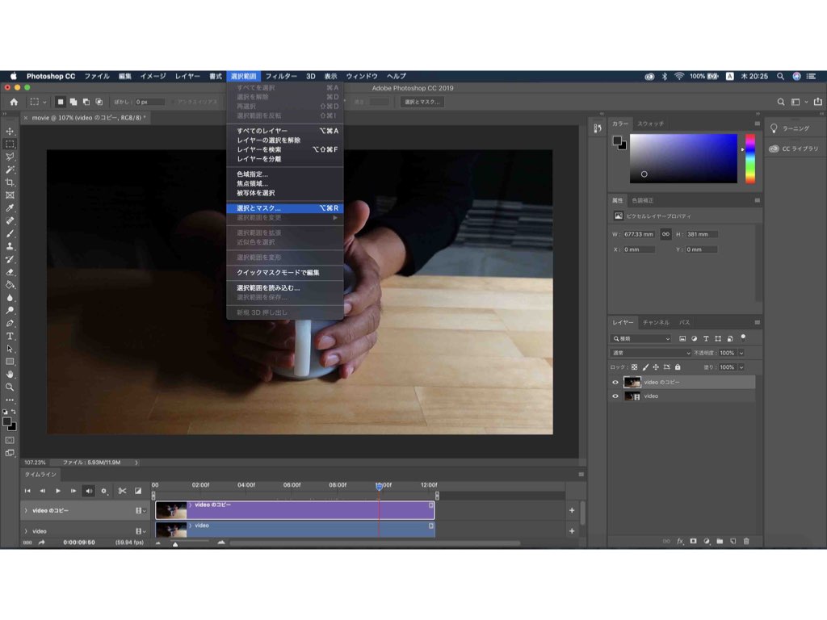Click the trash icon in Layers panel
Screen dimensions: 827x620
click(746, 541)
